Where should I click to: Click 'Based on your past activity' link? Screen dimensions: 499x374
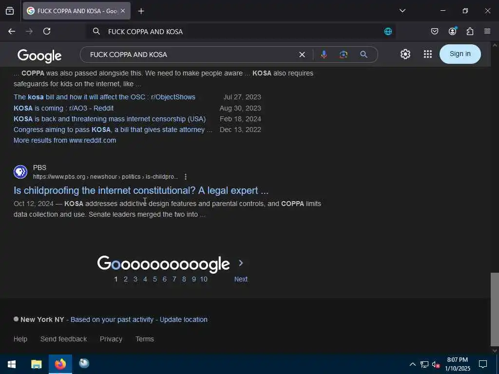point(112,319)
